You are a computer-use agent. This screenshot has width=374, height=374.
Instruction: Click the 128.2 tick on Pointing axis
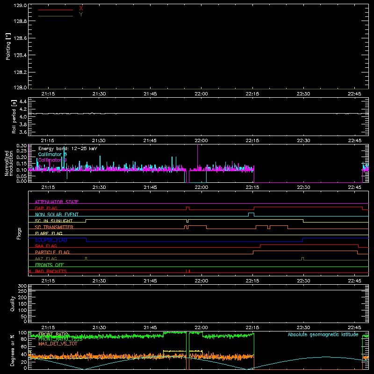click(x=20, y=72)
